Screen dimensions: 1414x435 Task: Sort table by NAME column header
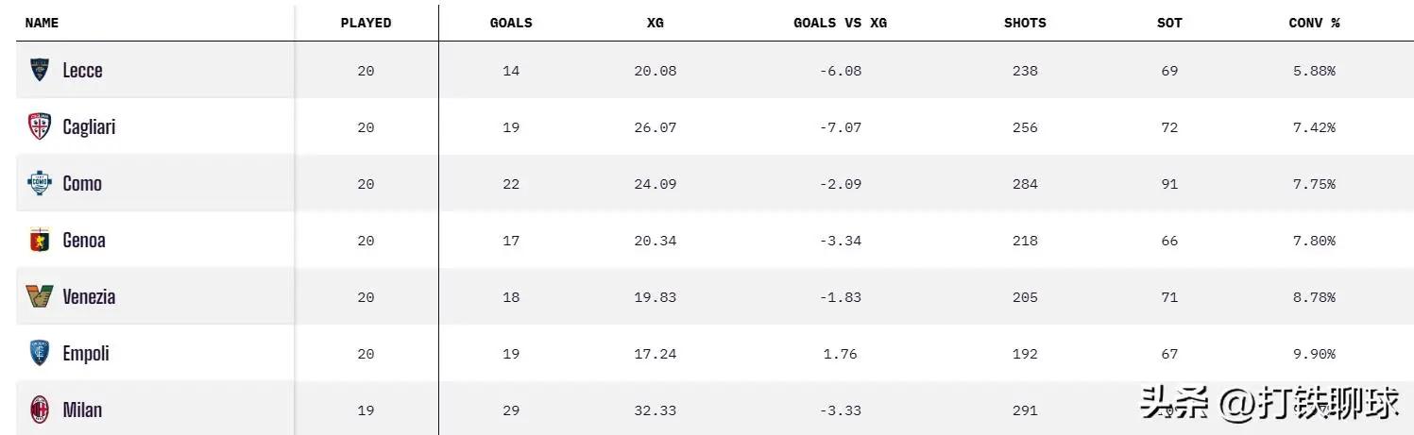(x=42, y=23)
